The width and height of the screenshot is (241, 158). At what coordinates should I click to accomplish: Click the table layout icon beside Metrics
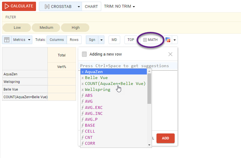tap(7, 40)
